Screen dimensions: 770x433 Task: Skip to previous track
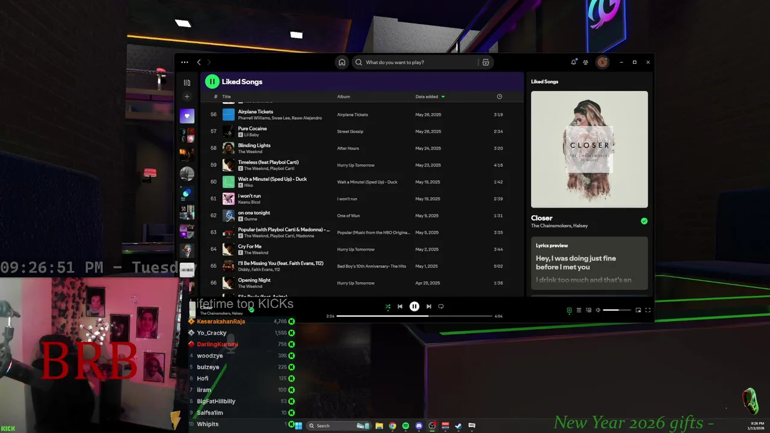(x=400, y=307)
